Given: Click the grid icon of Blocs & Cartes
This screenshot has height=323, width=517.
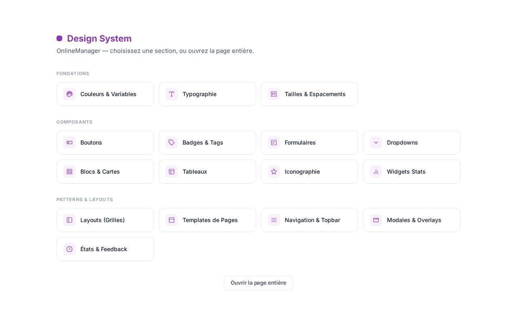Looking at the screenshot, I should click(69, 172).
